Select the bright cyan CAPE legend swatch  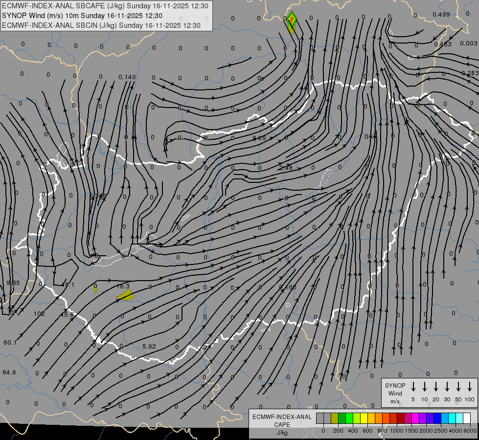452,418
